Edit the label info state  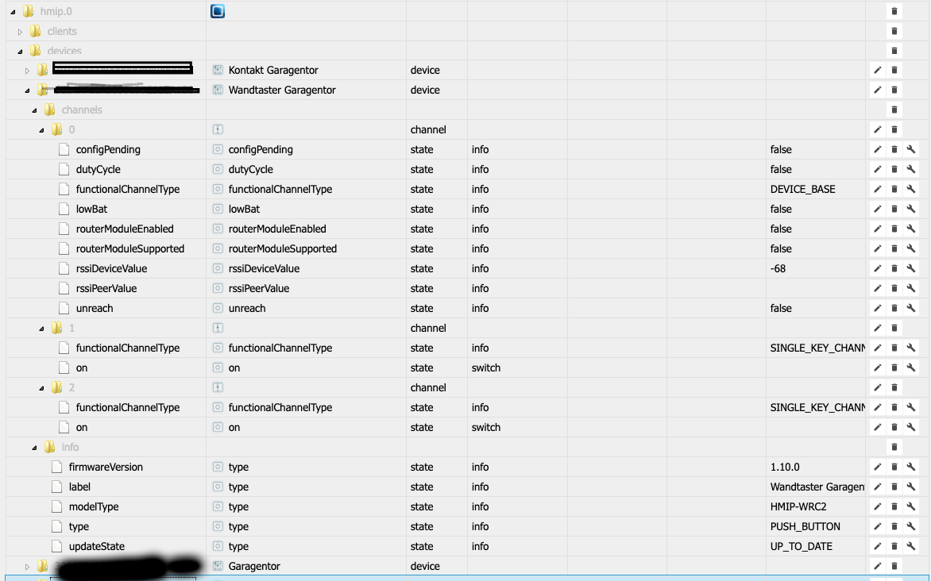[x=877, y=487]
